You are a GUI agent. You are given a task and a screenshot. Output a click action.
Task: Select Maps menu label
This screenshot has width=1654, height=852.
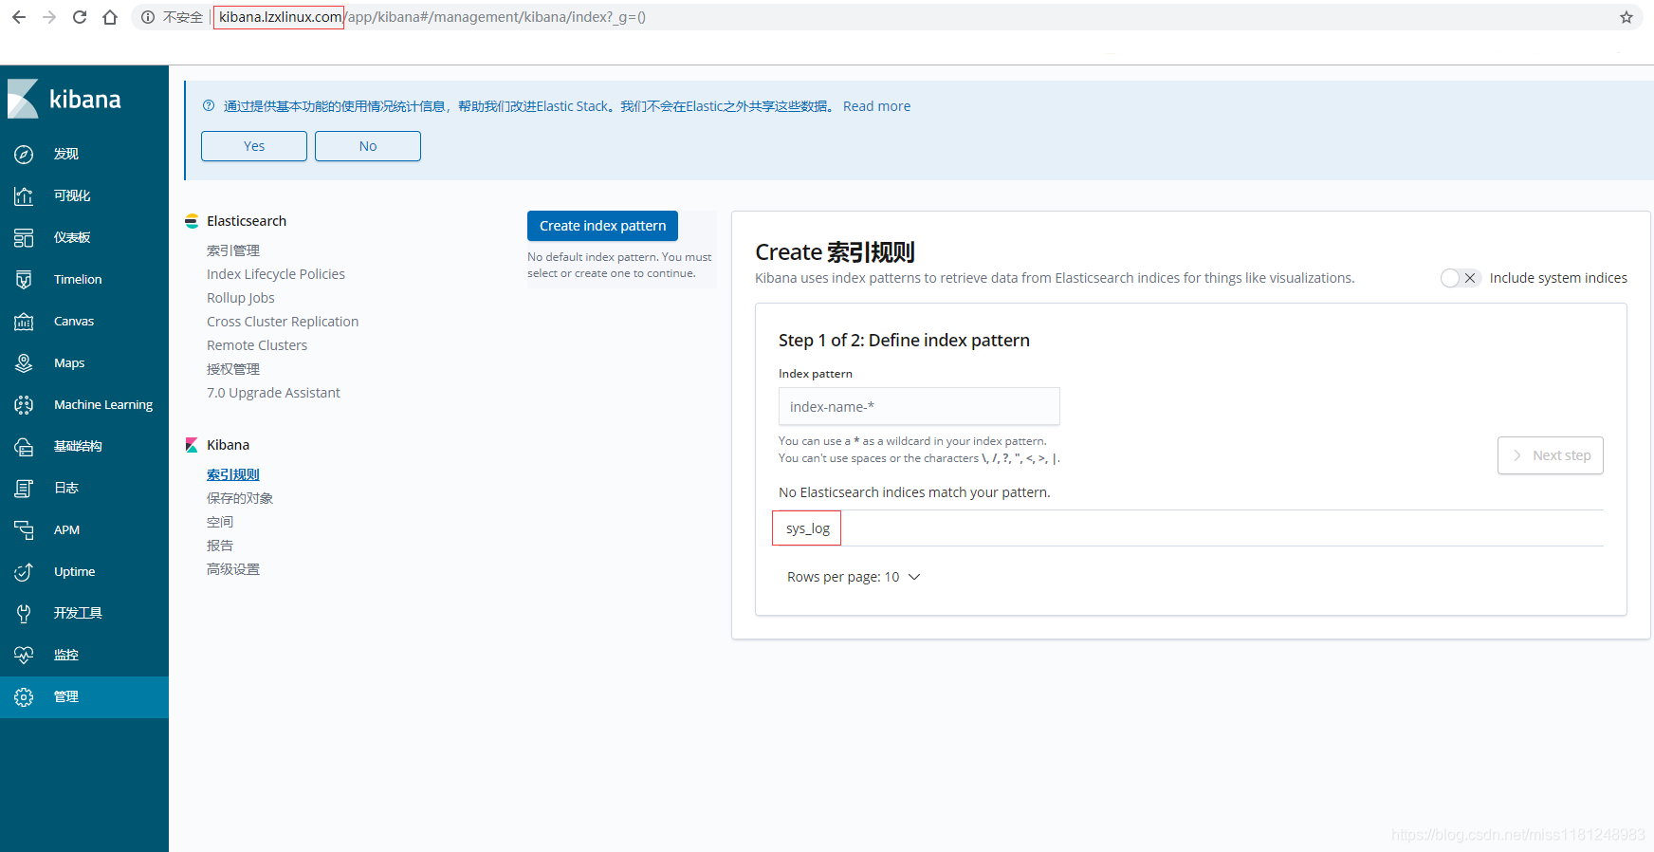69,362
